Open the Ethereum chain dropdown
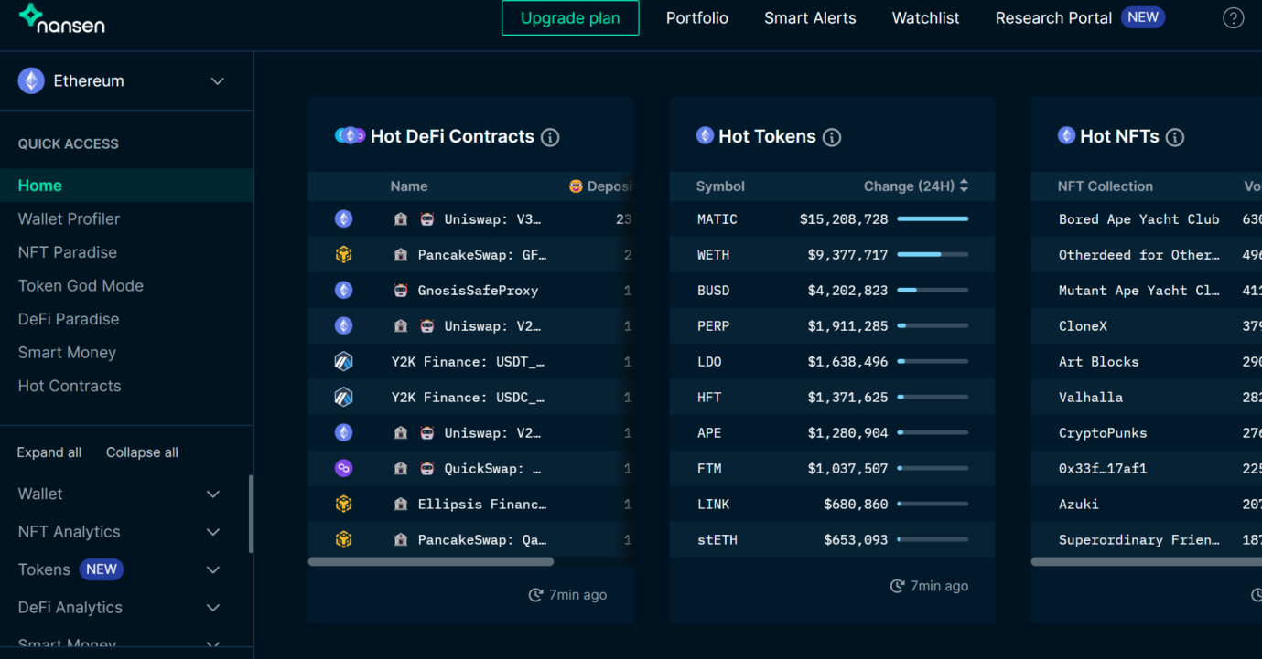The height and width of the screenshot is (659, 1262). (x=217, y=81)
